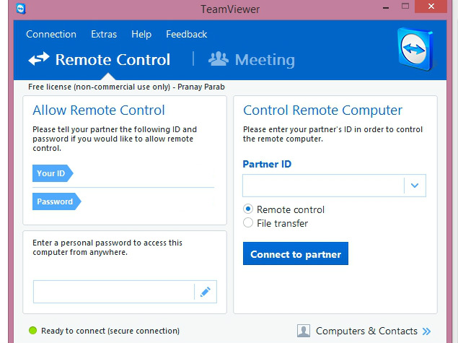Open the Extras menu
Viewport: 458px width, 343px height.
point(104,34)
